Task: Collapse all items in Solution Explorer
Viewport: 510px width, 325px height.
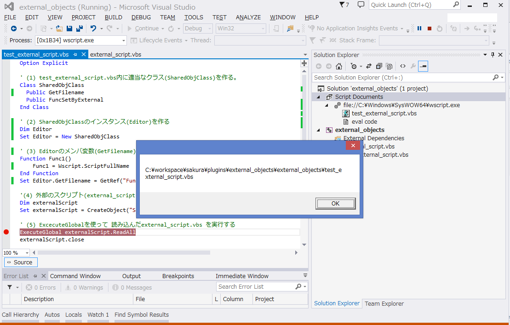Action: click(x=378, y=66)
